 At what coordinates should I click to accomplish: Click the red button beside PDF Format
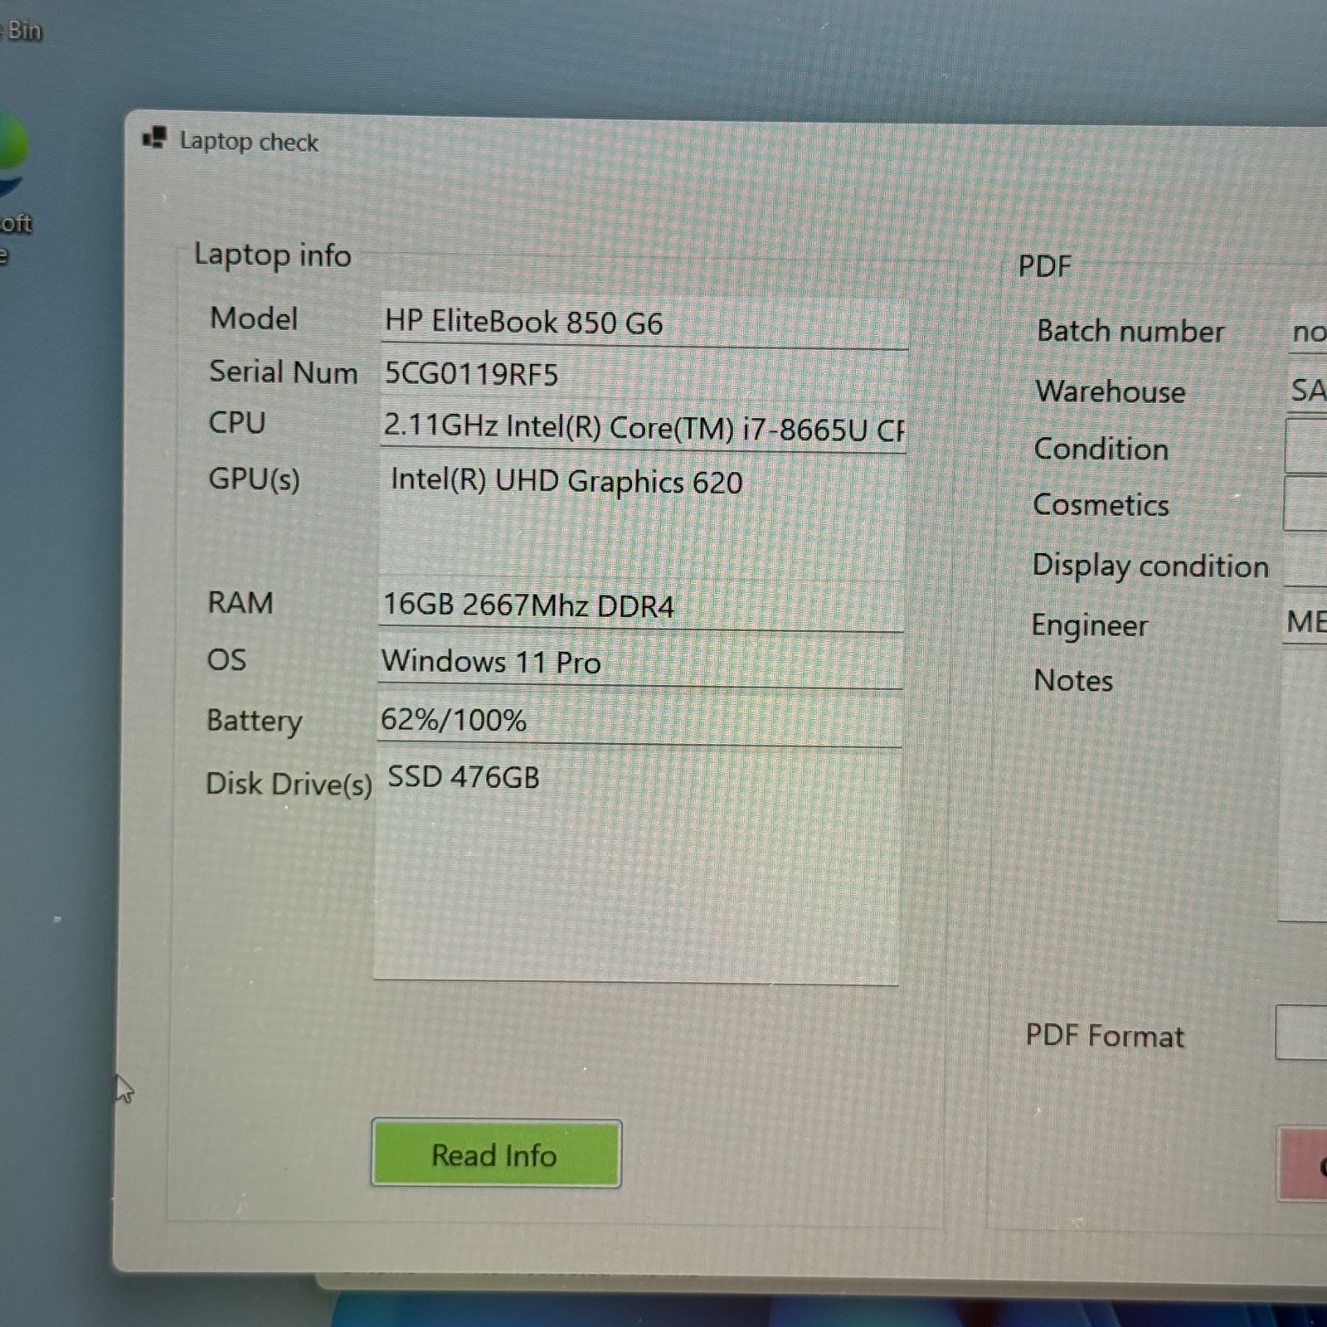(x=1303, y=1163)
